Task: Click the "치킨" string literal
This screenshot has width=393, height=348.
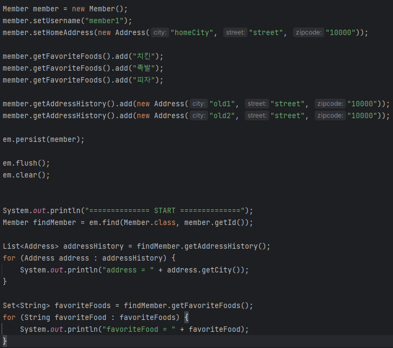Action: (144, 56)
